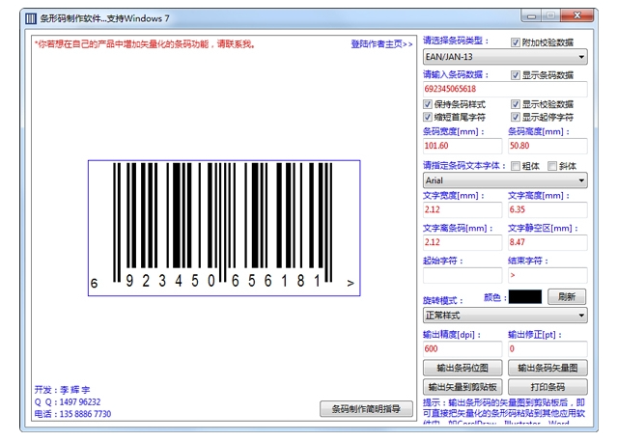Viewport: 617px width, 441px height.
Task: Uncheck 保持条码样式 option
Action: point(428,104)
